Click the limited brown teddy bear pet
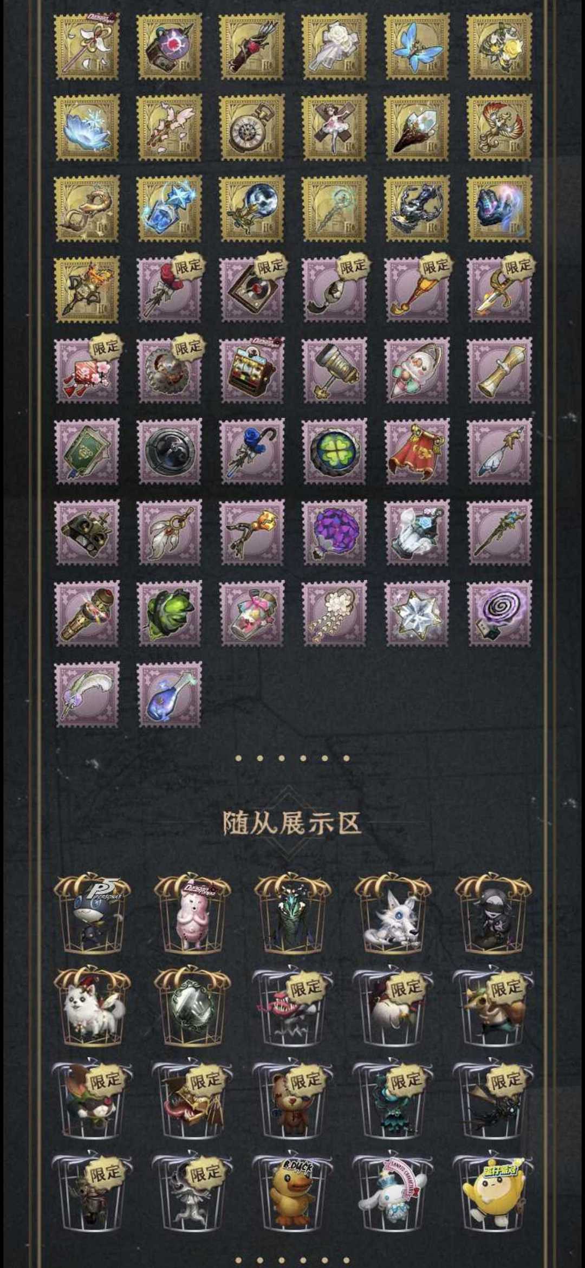585x1268 pixels. pyautogui.click(x=292, y=1098)
